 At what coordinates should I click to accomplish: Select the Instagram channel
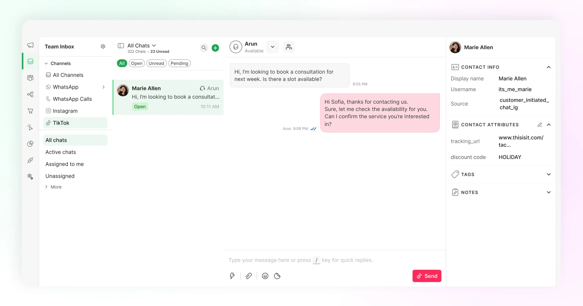75,111
